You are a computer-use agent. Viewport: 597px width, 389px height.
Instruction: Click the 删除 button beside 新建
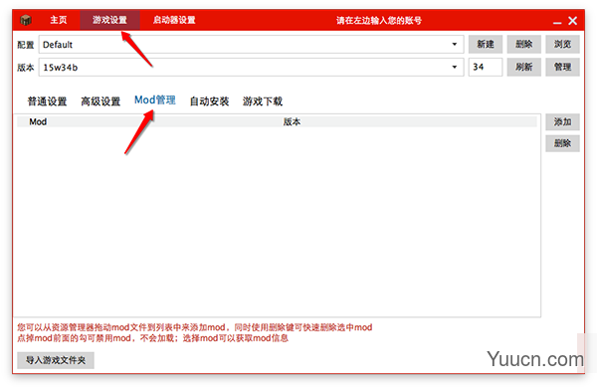tap(524, 44)
